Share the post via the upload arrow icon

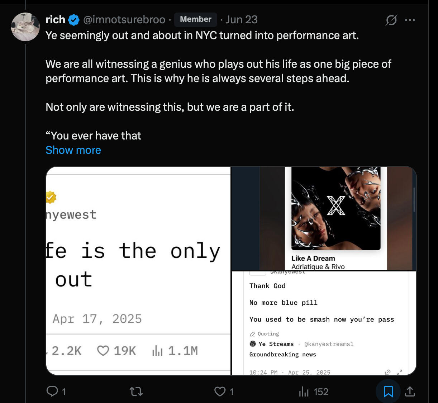tap(410, 392)
